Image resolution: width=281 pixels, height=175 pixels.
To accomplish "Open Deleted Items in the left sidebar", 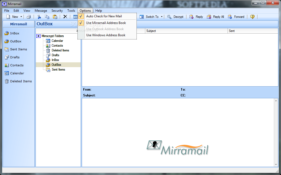I will (18, 81).
